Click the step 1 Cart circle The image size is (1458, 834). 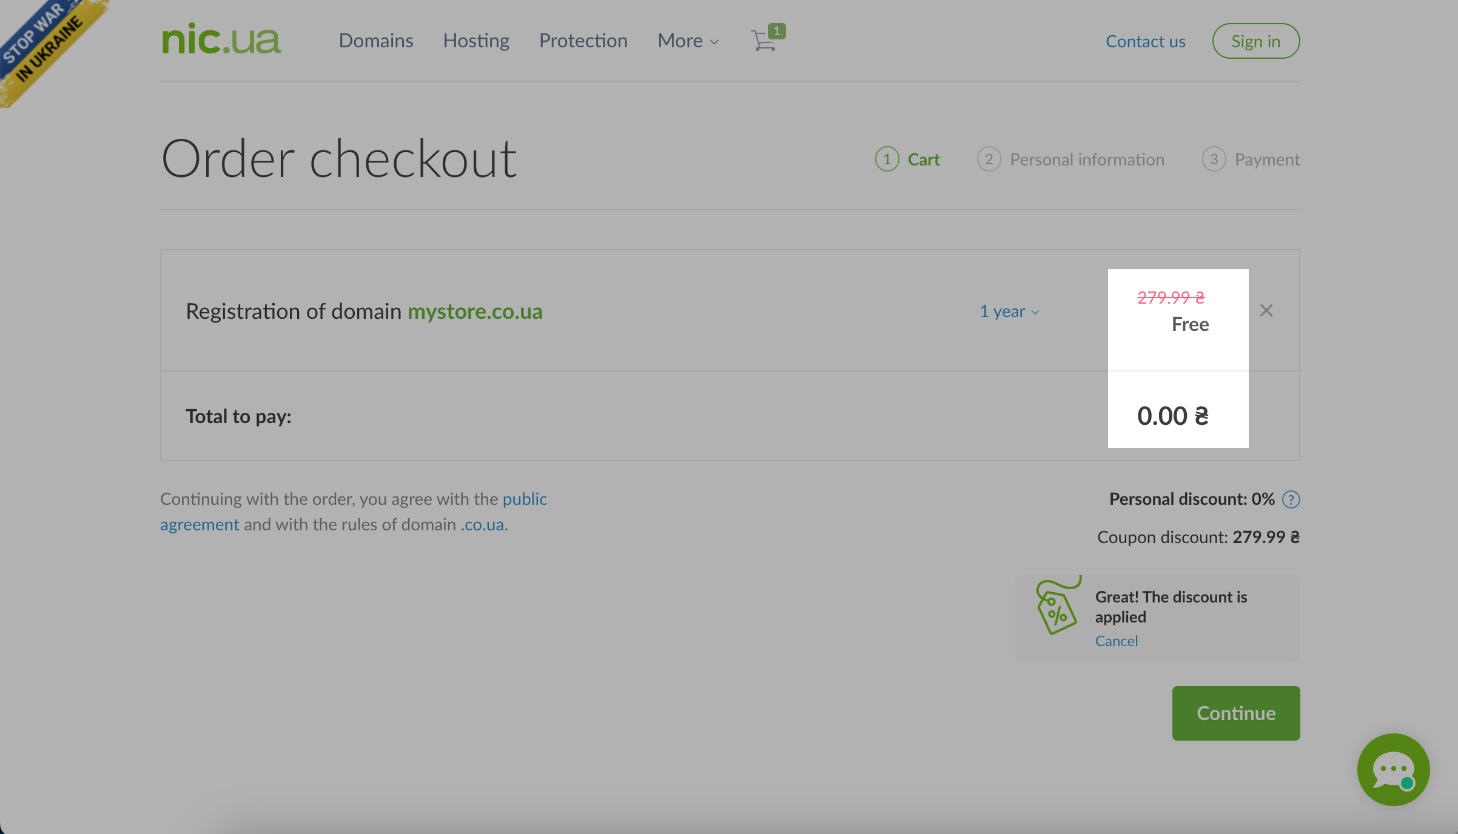pyautogui.click(x=887, y=159)
